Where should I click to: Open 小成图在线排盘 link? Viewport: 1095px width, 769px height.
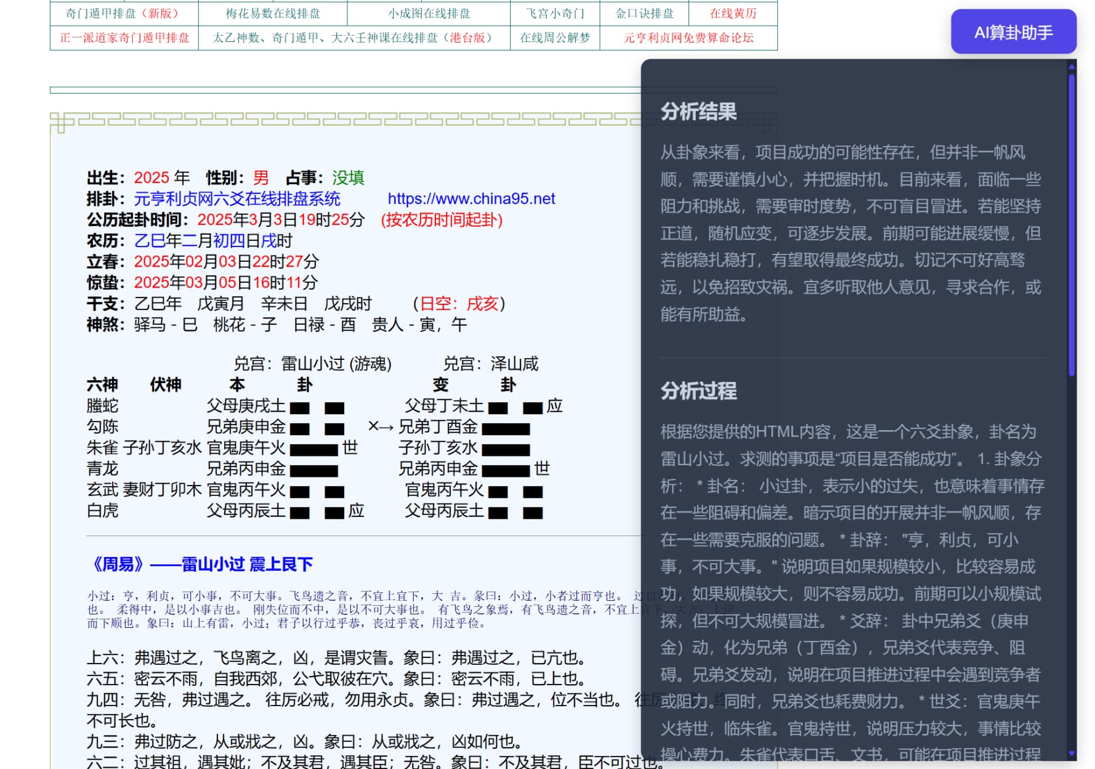429,14
